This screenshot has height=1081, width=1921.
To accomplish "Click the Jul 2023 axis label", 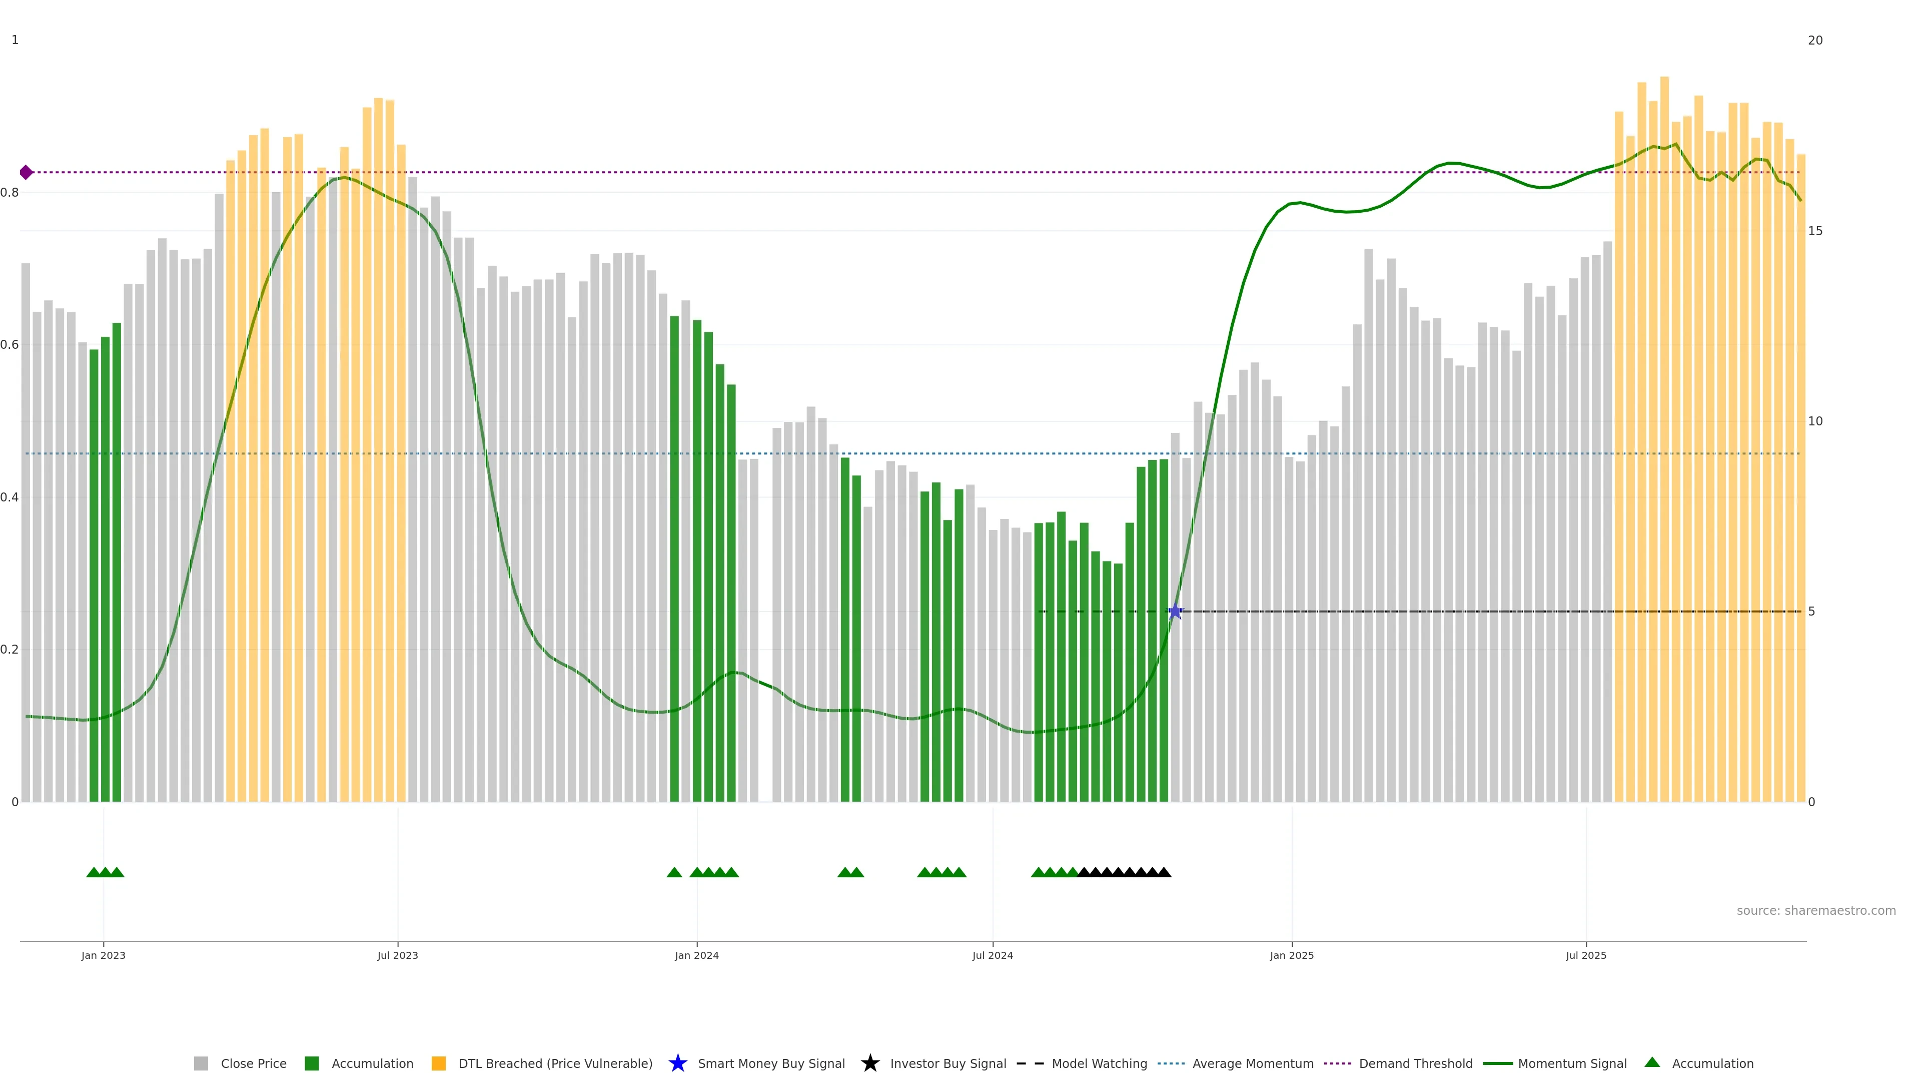I will pyautogui.click(x=398, y=955).
